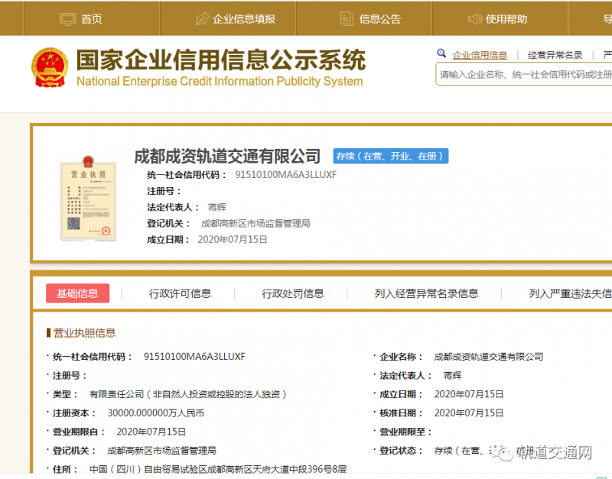Image resolution: width=612 pixels, height=479 pixels.
Task: Click header registration authority 成都高新区市场监督管理局
Action: (x=256, y=223)
